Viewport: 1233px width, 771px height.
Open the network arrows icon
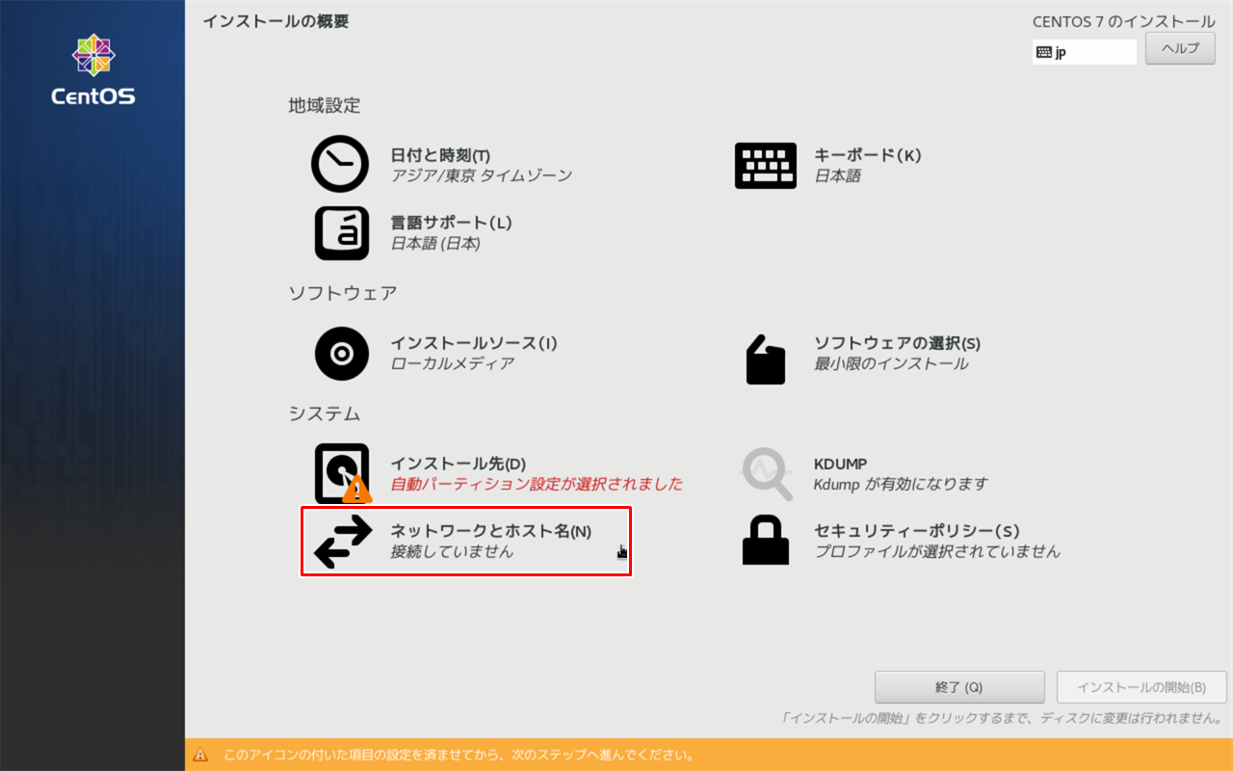(x=342, y=542)
